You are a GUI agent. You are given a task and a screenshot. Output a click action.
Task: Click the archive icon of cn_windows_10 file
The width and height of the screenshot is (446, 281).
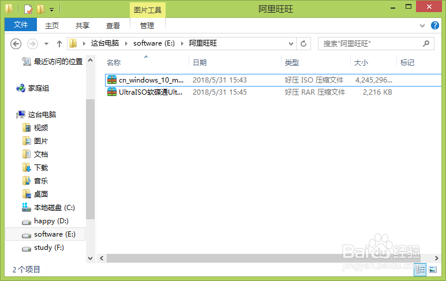click(112, 80)
